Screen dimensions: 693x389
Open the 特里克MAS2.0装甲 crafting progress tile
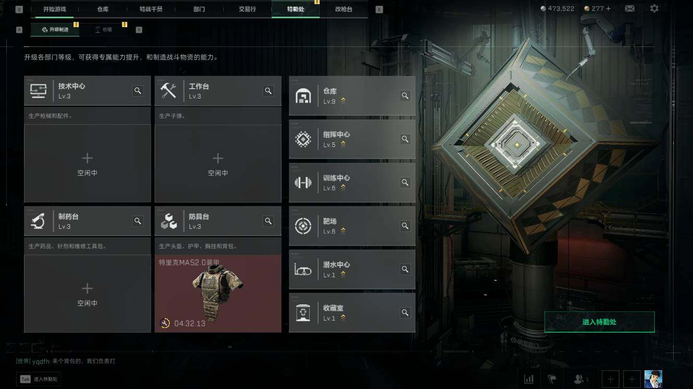[218, 294]
